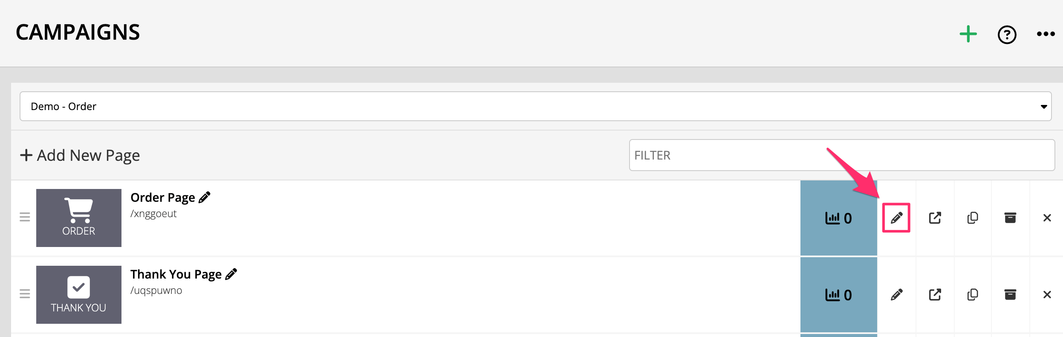The height and width of the screenshot is (337, 1063).
Task: Click Add New Page
Action: tap(80, 155)
